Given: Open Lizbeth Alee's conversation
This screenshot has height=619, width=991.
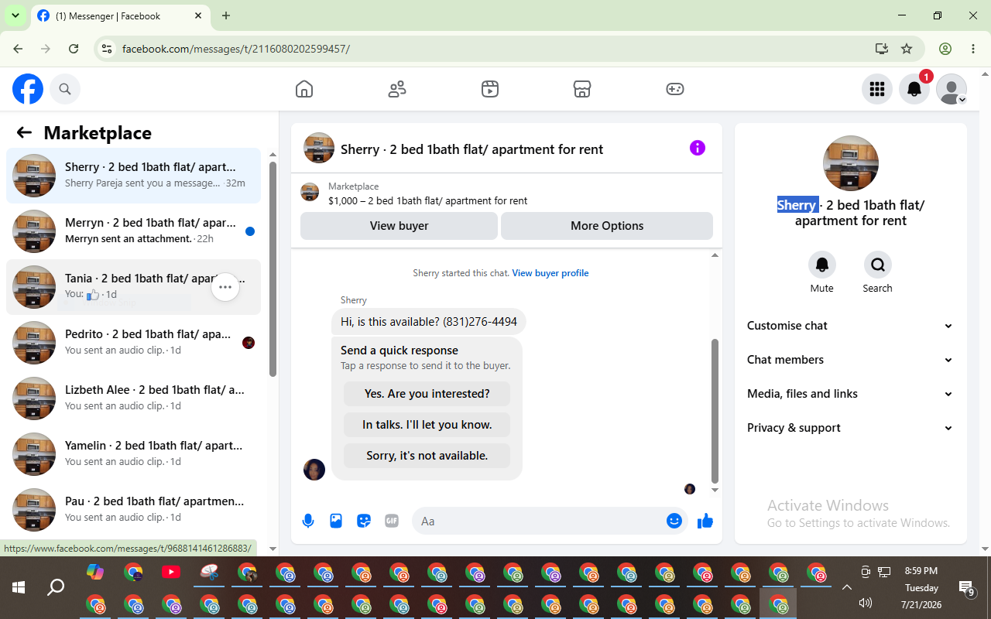Looking at the screenshot, I should [133, 398].
